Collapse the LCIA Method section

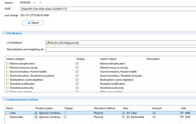pos(4,33)
